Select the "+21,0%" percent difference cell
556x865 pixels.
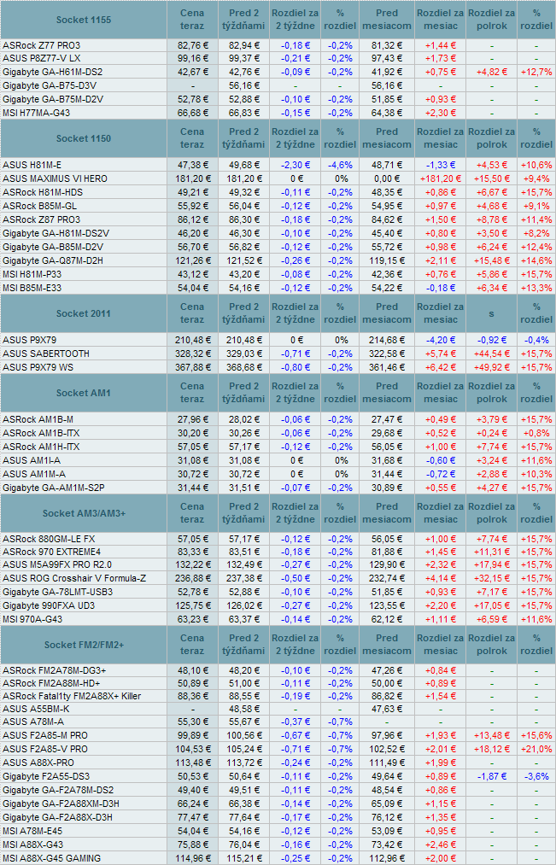coord(536,749)
